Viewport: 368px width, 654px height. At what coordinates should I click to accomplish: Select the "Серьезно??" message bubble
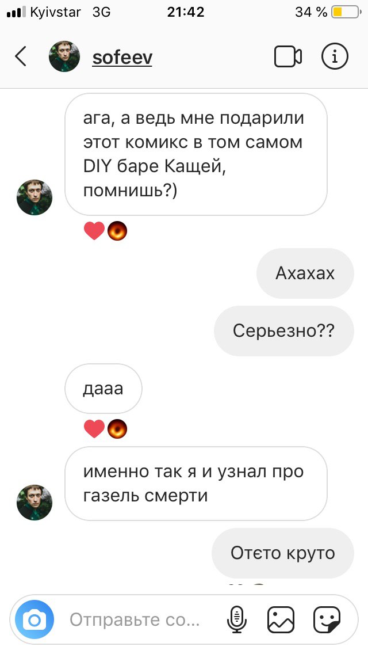(284, 331)
